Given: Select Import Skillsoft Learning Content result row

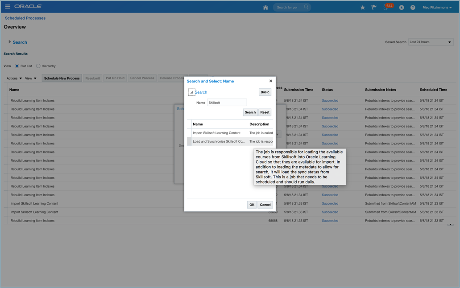Looking at the screenshot, I should pyautogui.click(x=230, y=133).
